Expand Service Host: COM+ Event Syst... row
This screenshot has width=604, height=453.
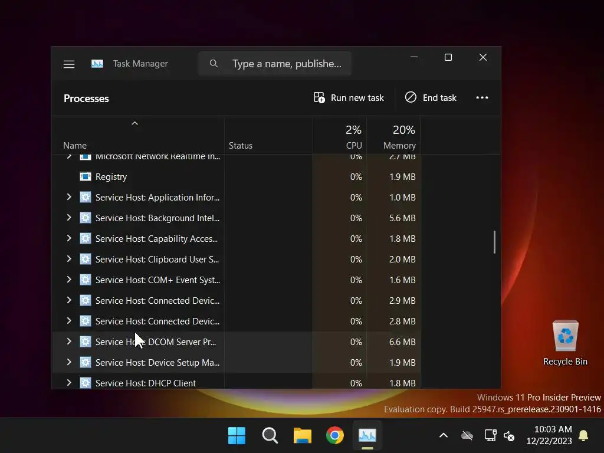69,280
